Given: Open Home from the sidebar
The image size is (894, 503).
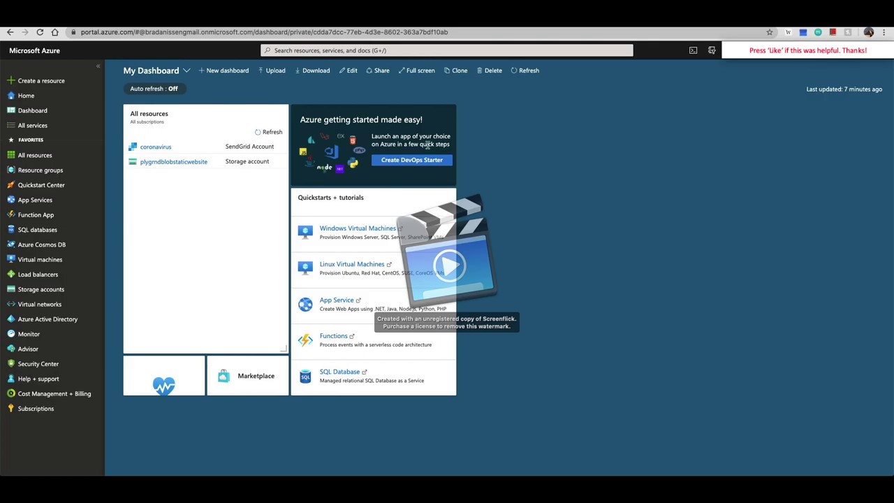Looking at the screenshot, I should point(26,96).
